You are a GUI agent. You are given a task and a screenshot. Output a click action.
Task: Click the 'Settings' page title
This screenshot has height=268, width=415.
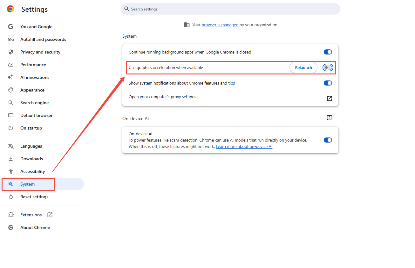tap(34, 9)
